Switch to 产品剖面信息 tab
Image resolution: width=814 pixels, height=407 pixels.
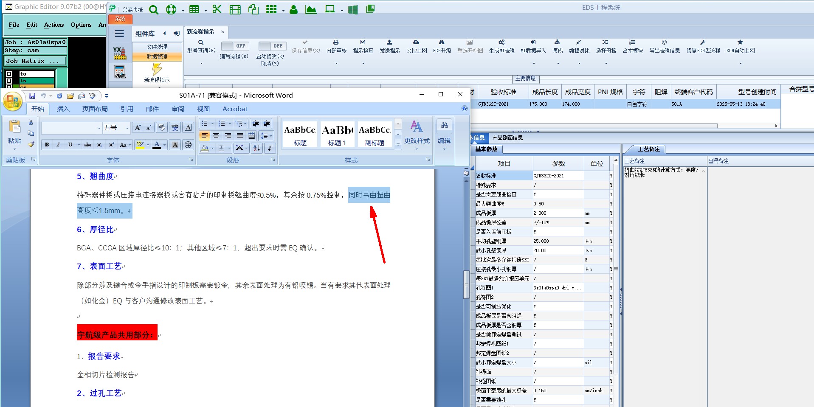tap(507, 138)
